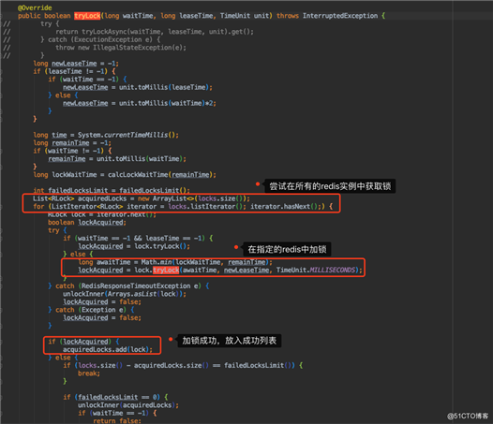
Task: Click 'if (failedLocksLimit == 0) {' line
Action: 115,397
